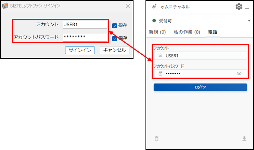Viewport: 254px width, 150px height.
Task: Click the trash can icon in phone panel
Action: (x=156, y=139)
